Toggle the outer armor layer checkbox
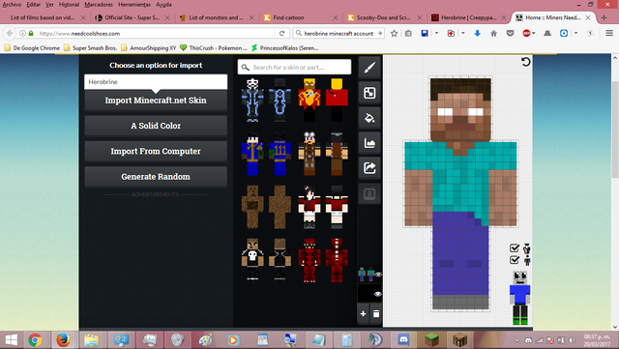 click(514, 247)
